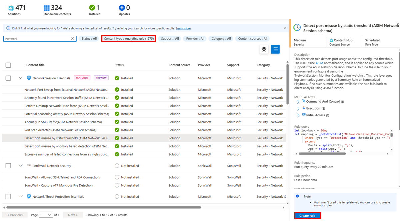Click the Standalone contents grid icon

[47, 7]
